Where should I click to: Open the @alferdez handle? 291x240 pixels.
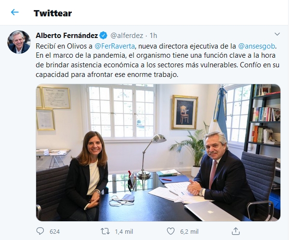[x=127, y=36]
